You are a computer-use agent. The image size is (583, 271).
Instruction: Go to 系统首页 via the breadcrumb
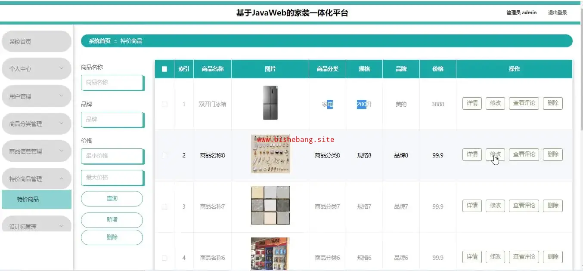coord(99,41)
